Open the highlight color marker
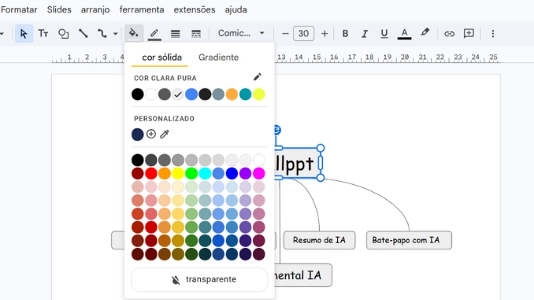Screen dimensions: 534x300 click(425, 33)
